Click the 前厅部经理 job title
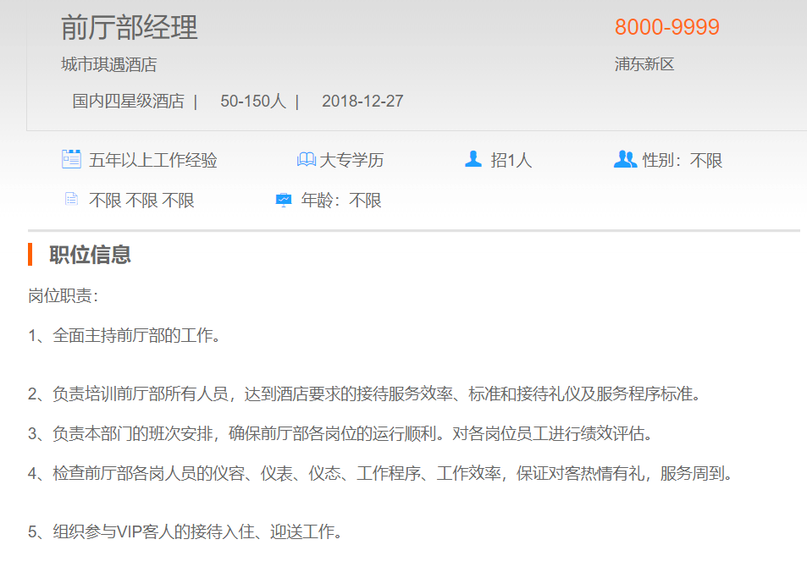Image resolution: width=807 pixels, height=567 pixels. 130,28
